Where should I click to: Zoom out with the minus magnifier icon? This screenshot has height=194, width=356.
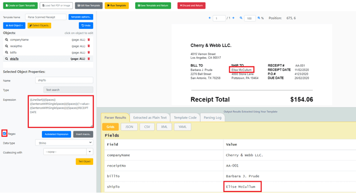pyautogui.click(x=241, y=18)
